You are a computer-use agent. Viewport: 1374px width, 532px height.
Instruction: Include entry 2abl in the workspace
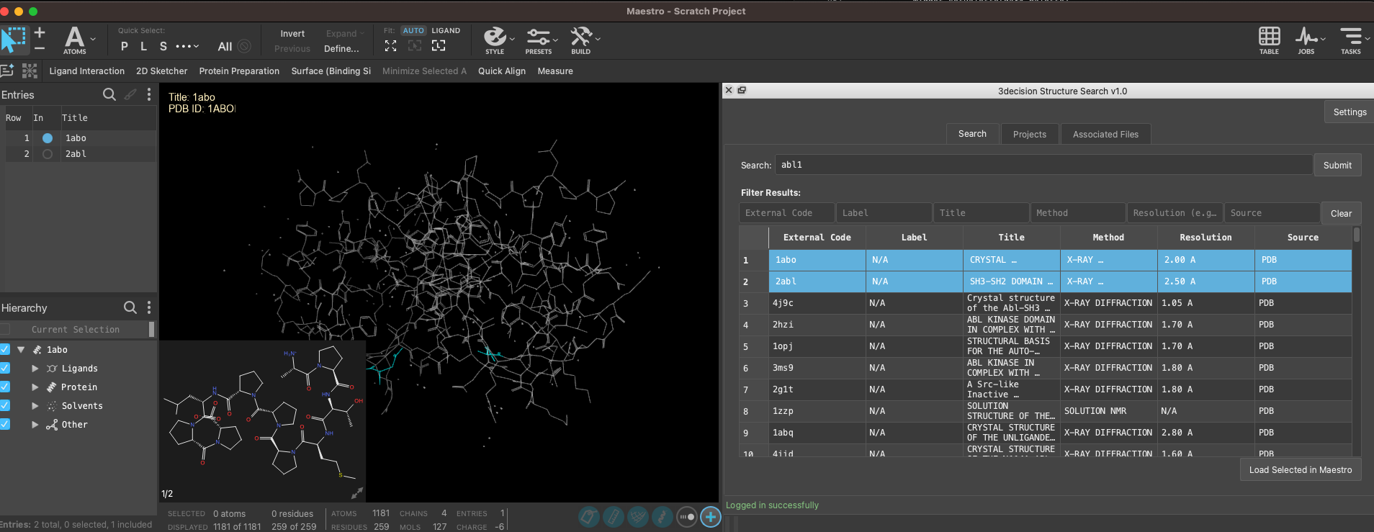click(48, 153)
